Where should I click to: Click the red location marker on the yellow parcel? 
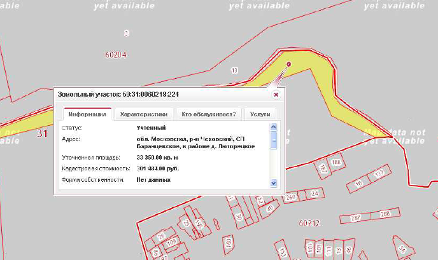point(288,64)
